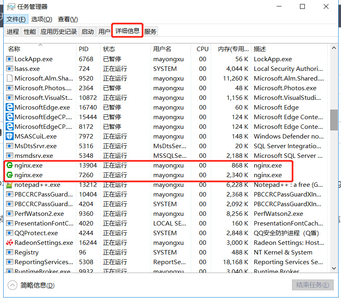Sort by the CPU column header
The width and height of the screenshot is (341, 300).
201,49
